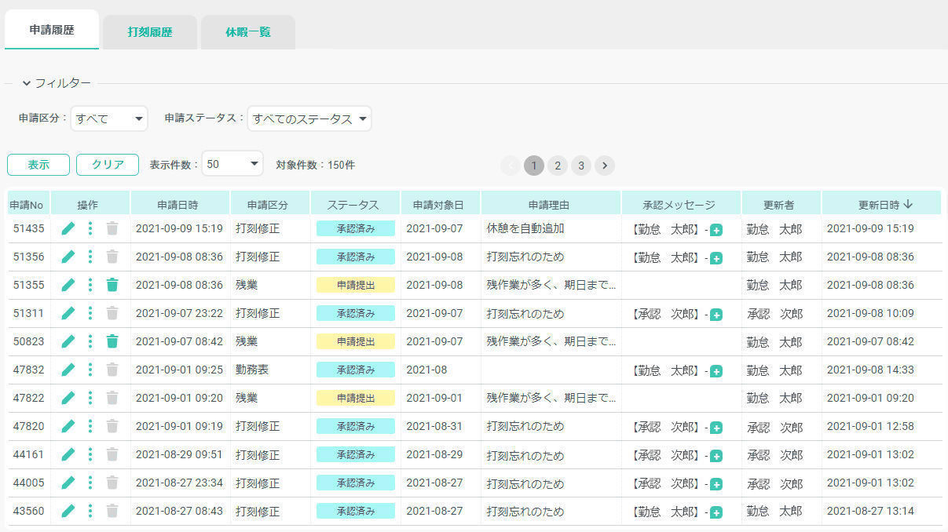The width and height of the screenshot is (948, 532).
Task: Go to page 3 in pagination
Action: [x=580, y=166]
